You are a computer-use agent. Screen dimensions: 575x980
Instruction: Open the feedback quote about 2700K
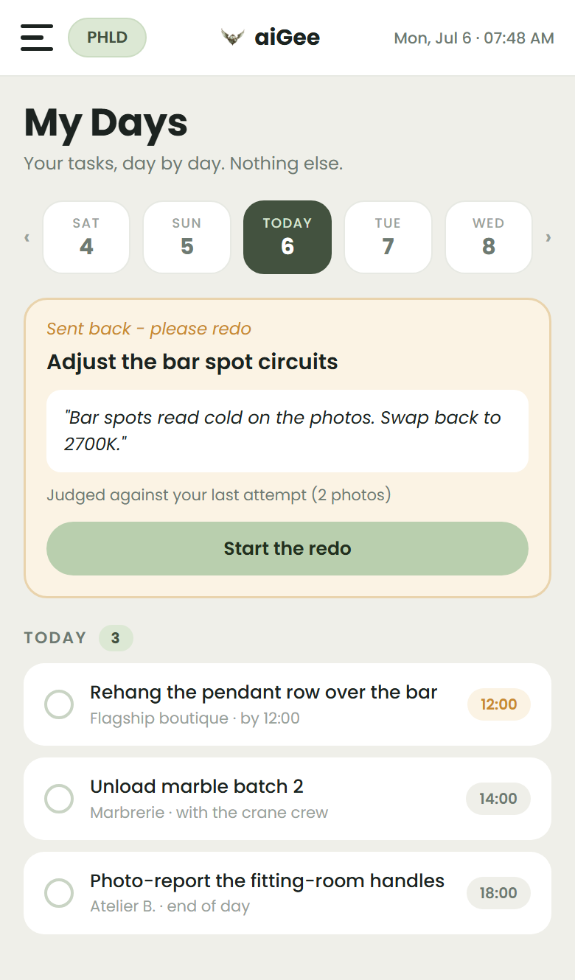click(x=287, y=431)
